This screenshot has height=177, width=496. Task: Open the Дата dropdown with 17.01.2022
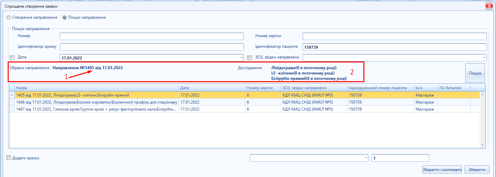[x=241, y=58]
